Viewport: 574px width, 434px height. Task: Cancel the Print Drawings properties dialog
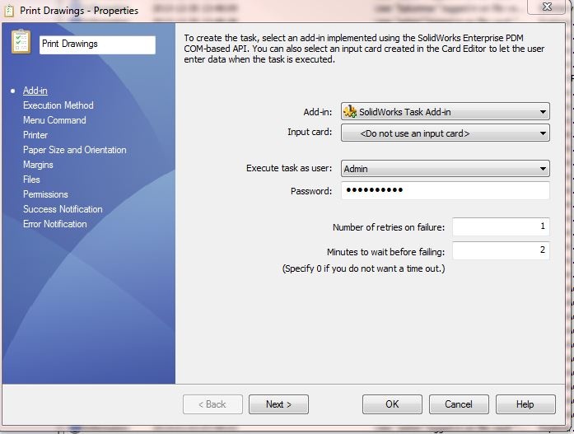(459, 404)
